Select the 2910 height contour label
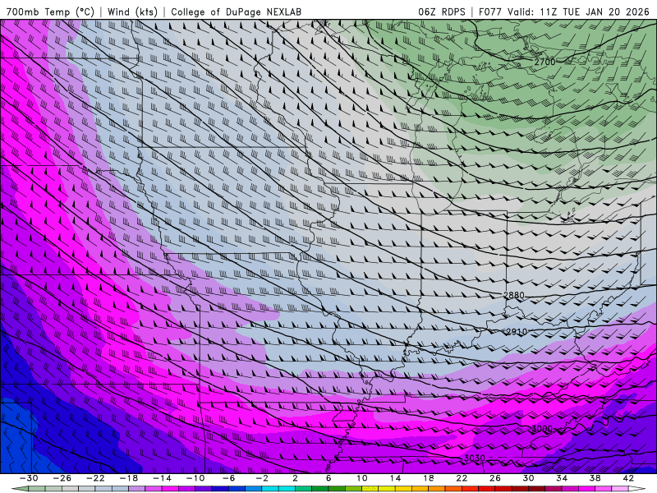The height and width of the screenshot is (493, 657). pyautogui.click(x=517, y=332)
